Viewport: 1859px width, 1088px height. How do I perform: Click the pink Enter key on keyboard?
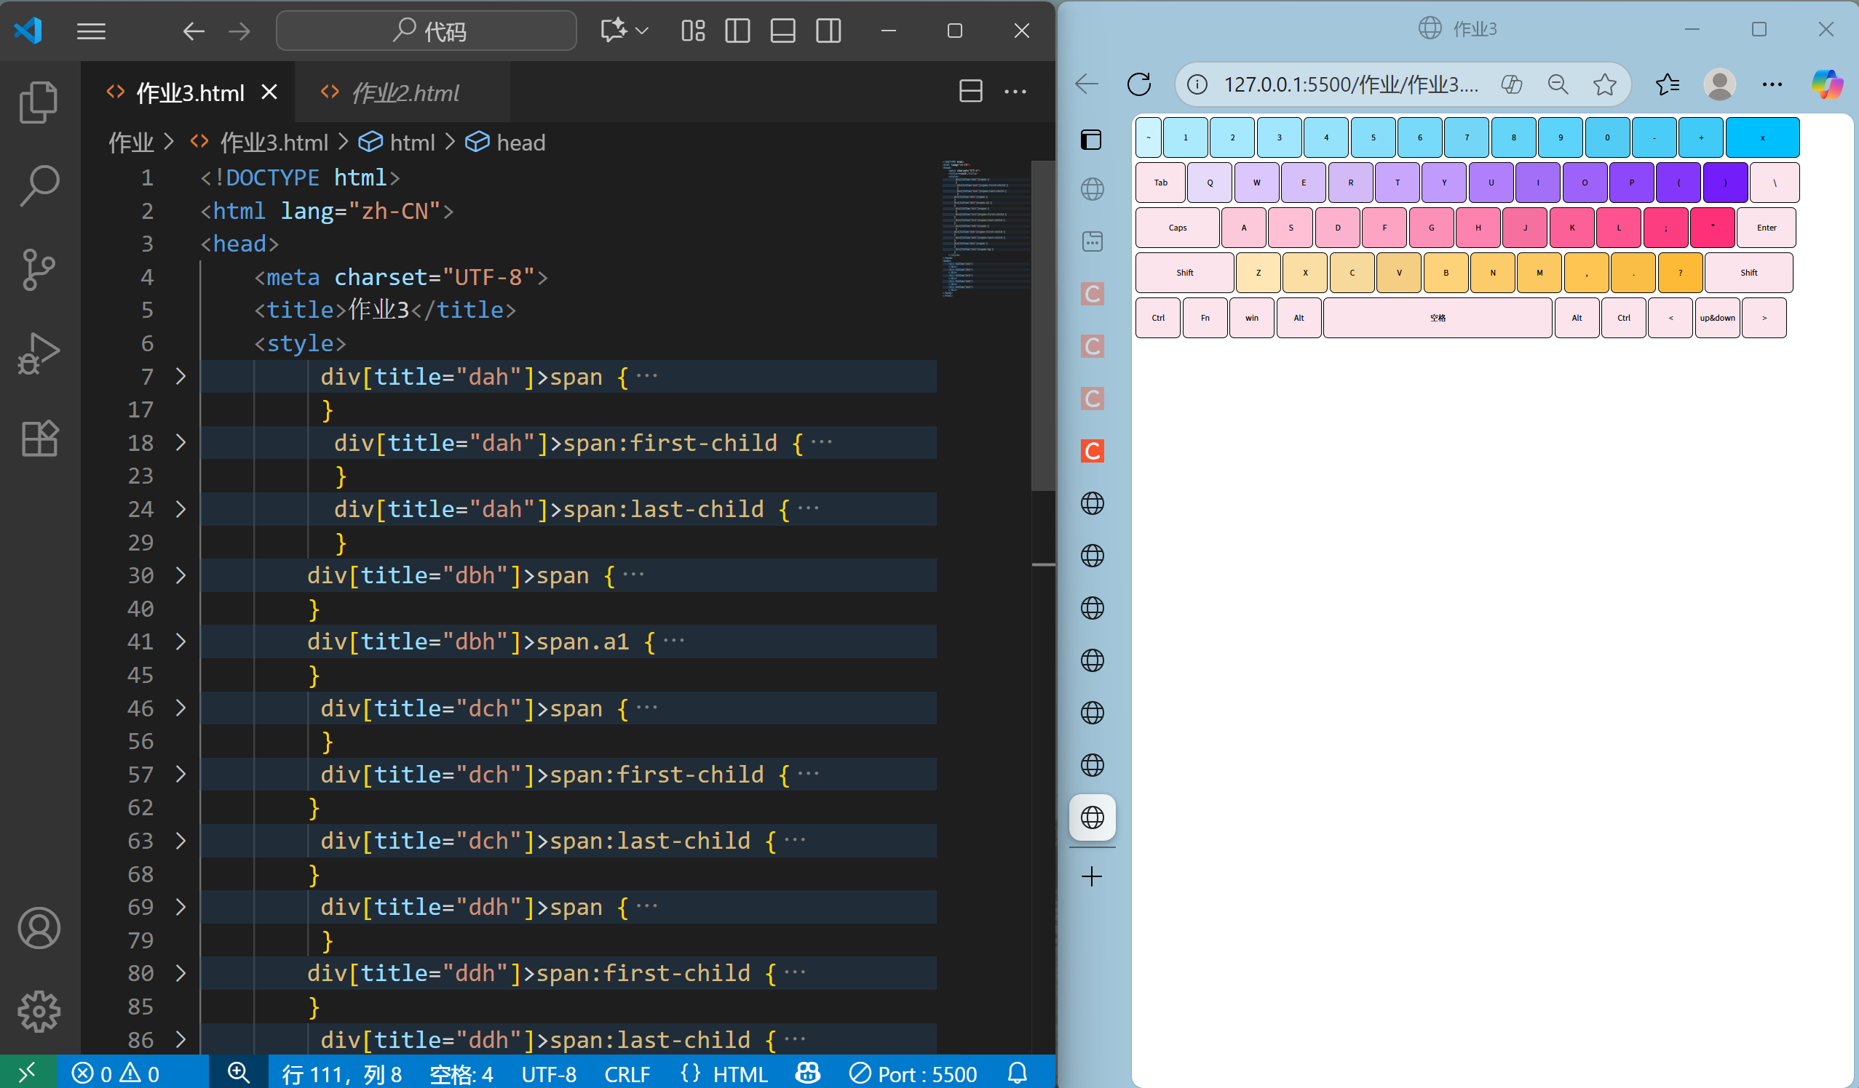(1765, 228)
